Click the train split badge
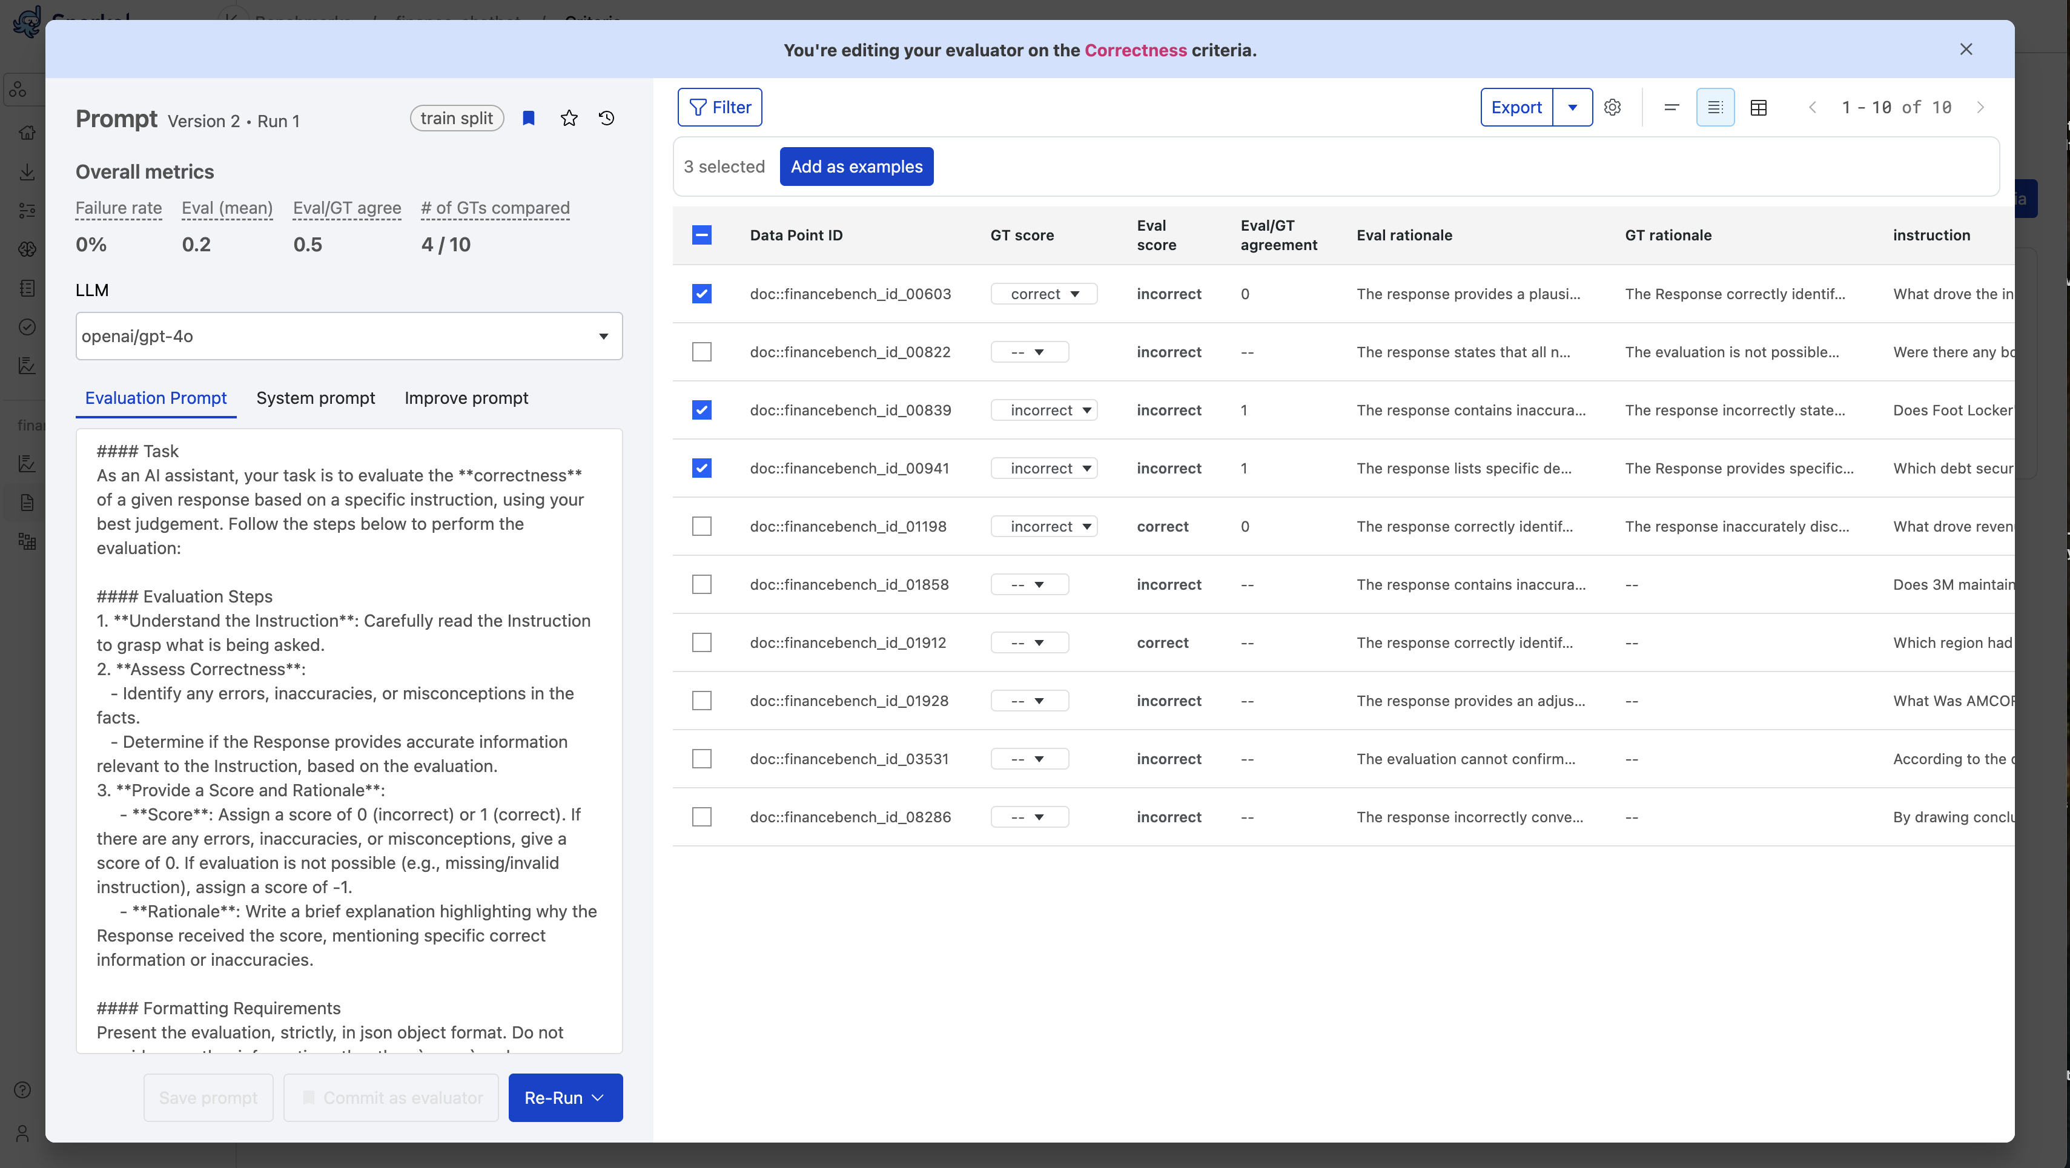This screenshot has height=1168, width=2070. click(x=457, y=118)
